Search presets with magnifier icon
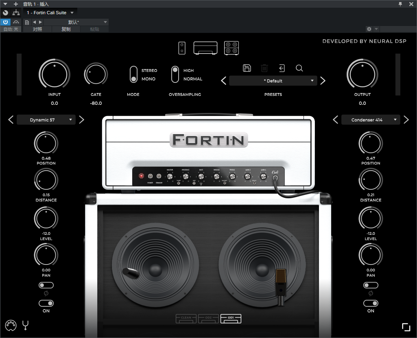 pos(299,68)
